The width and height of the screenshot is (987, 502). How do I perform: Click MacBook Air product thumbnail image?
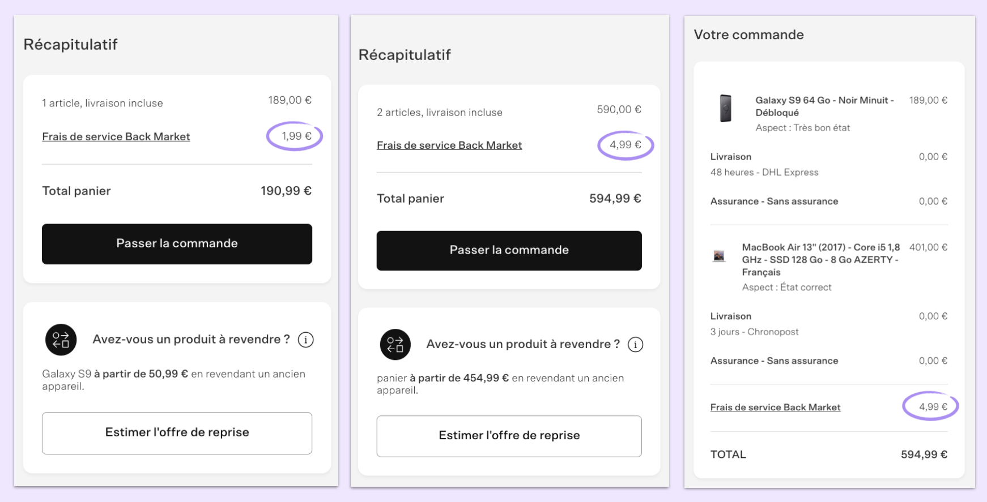(x=719, y=256)
